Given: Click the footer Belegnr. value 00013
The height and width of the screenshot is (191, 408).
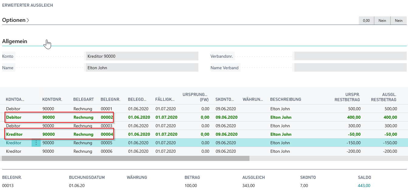Looking at the screenshot, I should coord(8,186).
